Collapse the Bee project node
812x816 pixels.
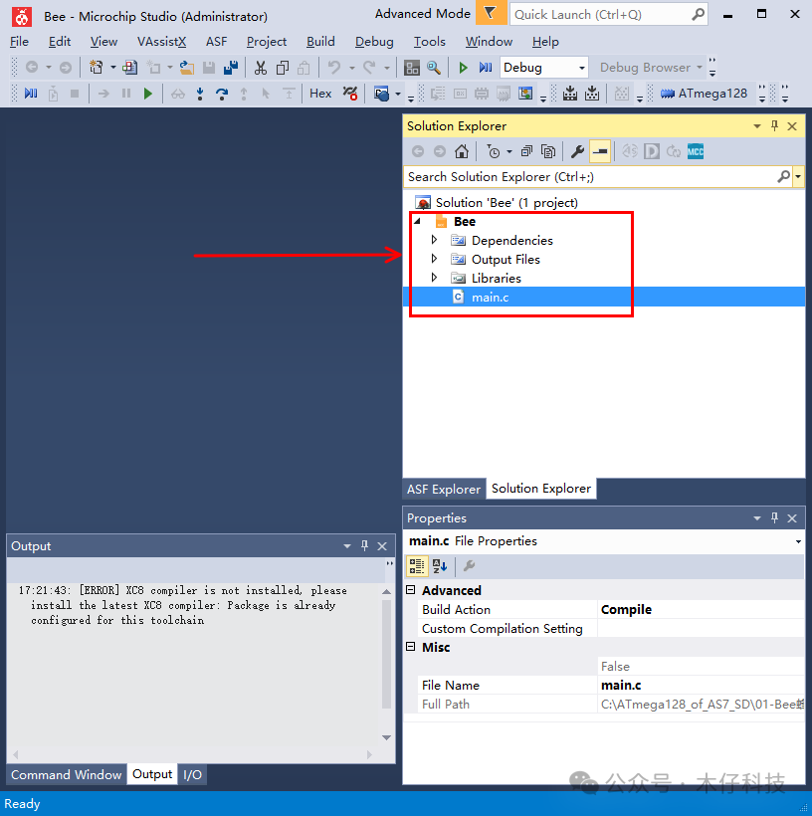click(x=418, y=221)
